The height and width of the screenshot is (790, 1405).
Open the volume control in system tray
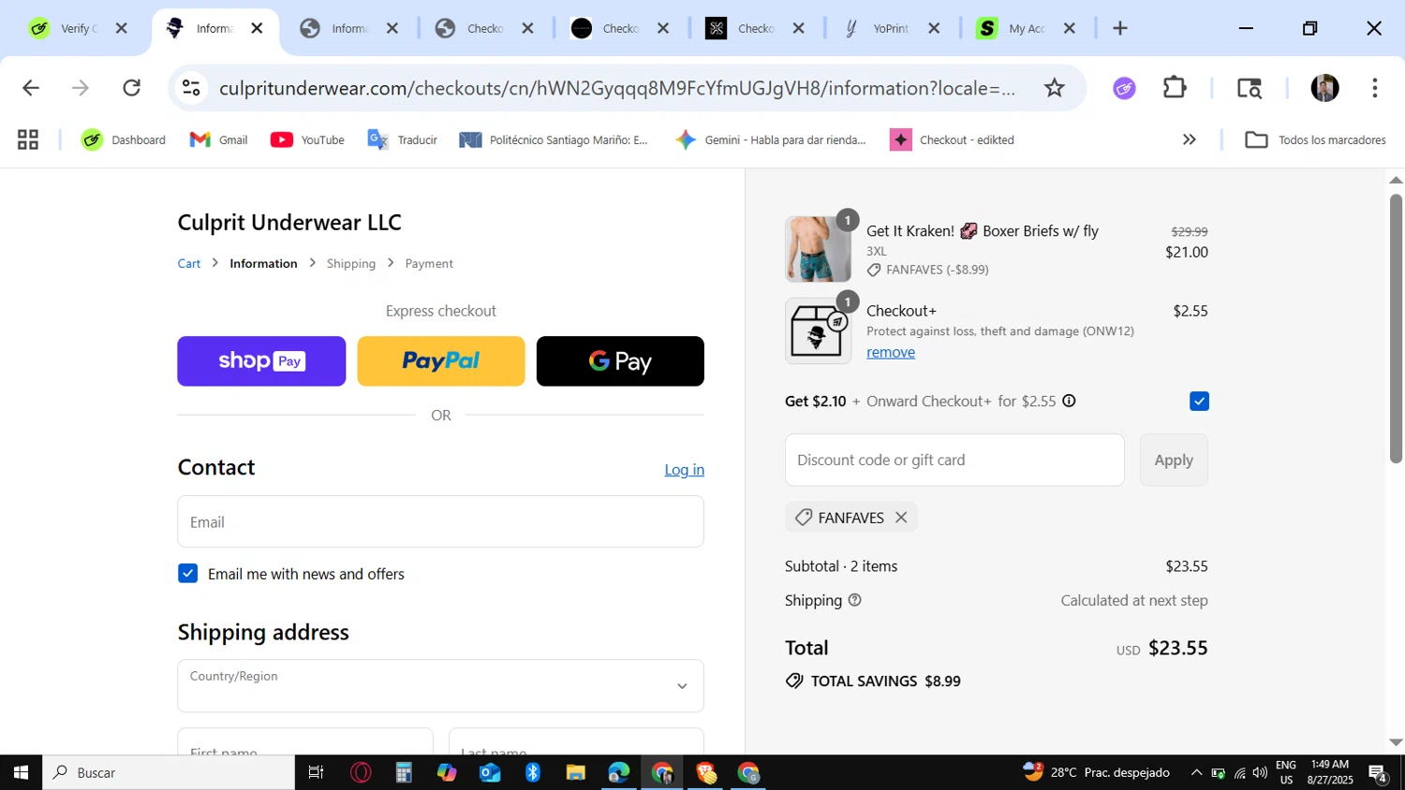point(1261,772)
